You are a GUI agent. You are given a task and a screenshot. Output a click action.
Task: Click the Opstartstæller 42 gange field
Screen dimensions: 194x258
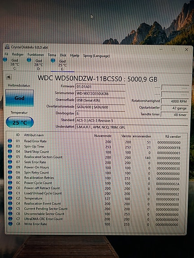pos(175,108)
